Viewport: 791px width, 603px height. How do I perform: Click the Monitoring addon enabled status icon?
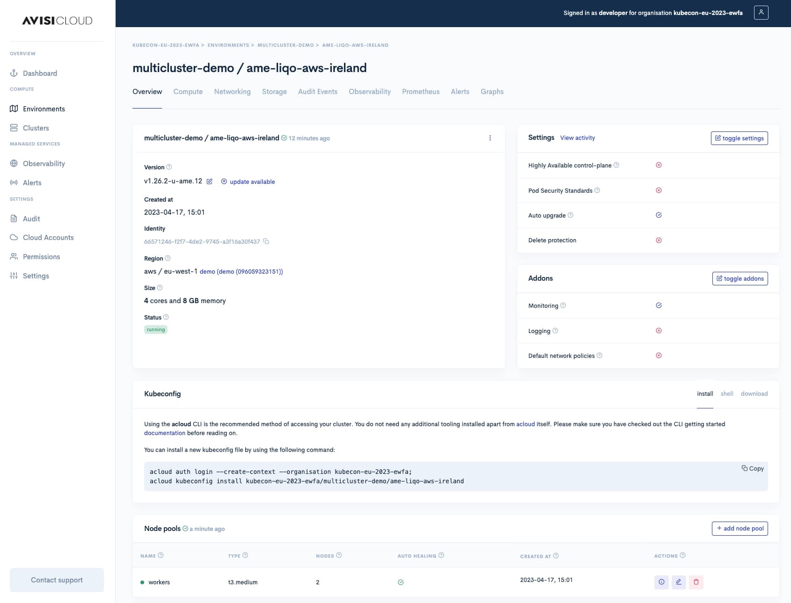click(x=659, y=305)
